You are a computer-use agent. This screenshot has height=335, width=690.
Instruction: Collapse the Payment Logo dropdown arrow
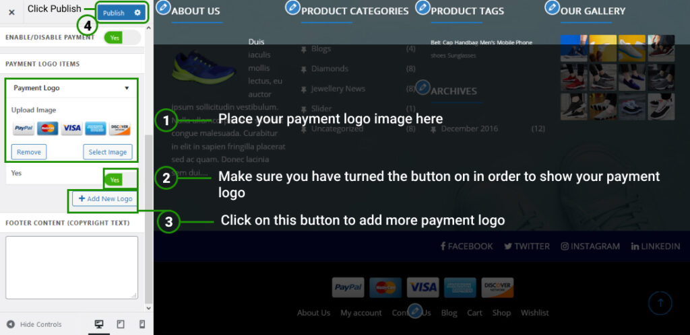click(x=127, y=88)
